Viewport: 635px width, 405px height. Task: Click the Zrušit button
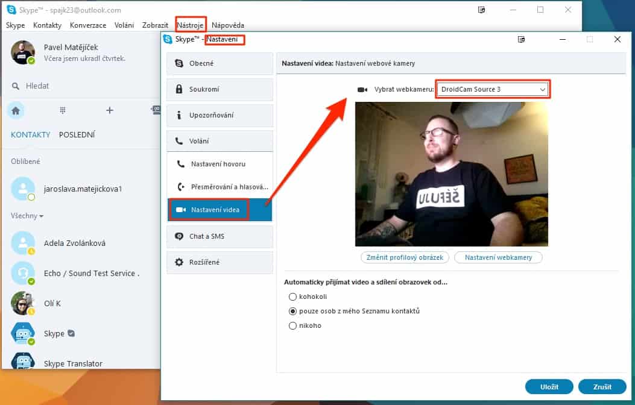[602, 387]
